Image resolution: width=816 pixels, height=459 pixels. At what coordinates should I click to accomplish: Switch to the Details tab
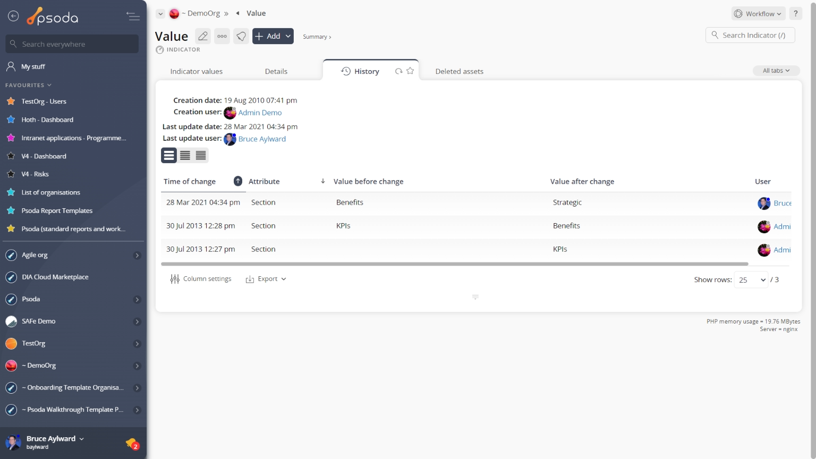pos(276,71)
